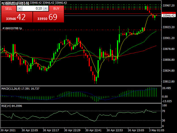Click the 33856.80 price scale label
Screen dimensions: 177x133
click(169, 60)
